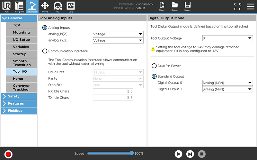
Task: Open the Run tab icon
Action: pos(6,6)
